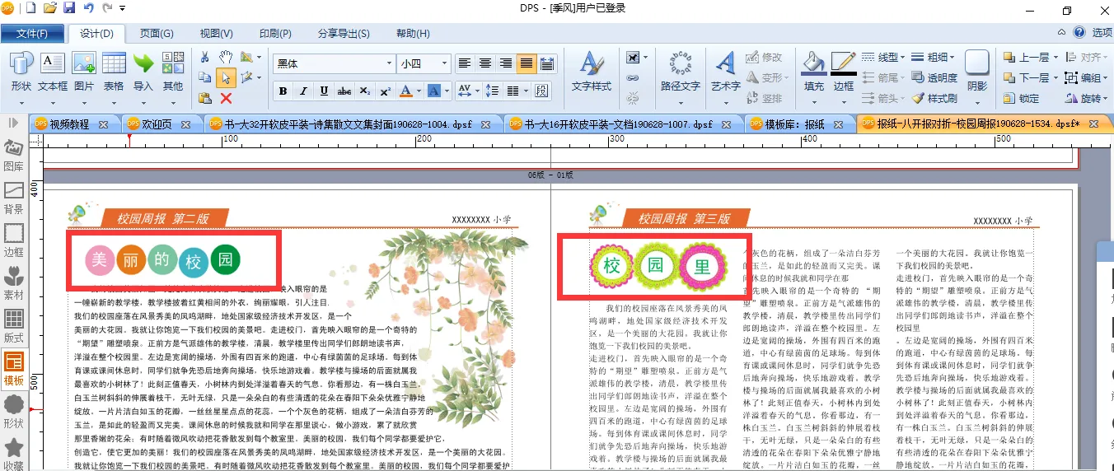
Task: Insert a 文本框 text box
Action: 53,72
